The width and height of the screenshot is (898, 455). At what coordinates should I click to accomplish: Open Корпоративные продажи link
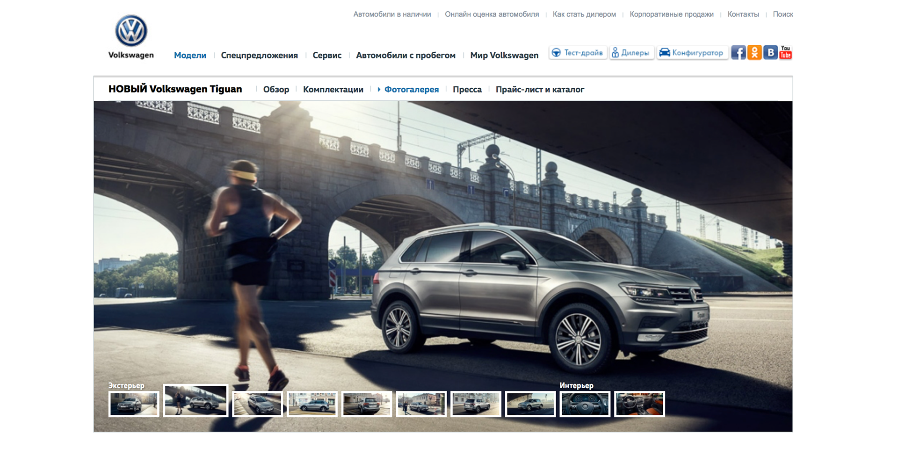coord(672,14)
